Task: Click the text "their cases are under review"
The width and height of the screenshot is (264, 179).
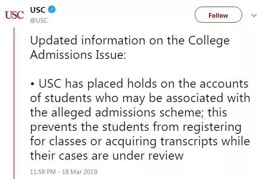Action: (106, 155)
